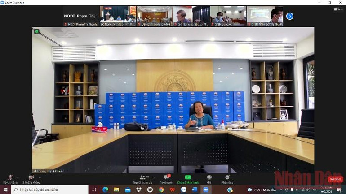The width and height of the screenshot is (346, 194).
Task: Open the Phản ứng reactions menu
Action: click(227, 179)
